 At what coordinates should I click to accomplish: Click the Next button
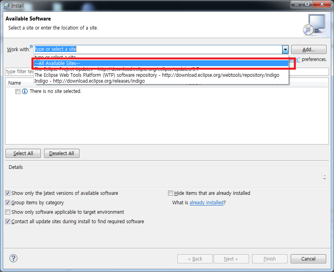click(x=231, y=259)
